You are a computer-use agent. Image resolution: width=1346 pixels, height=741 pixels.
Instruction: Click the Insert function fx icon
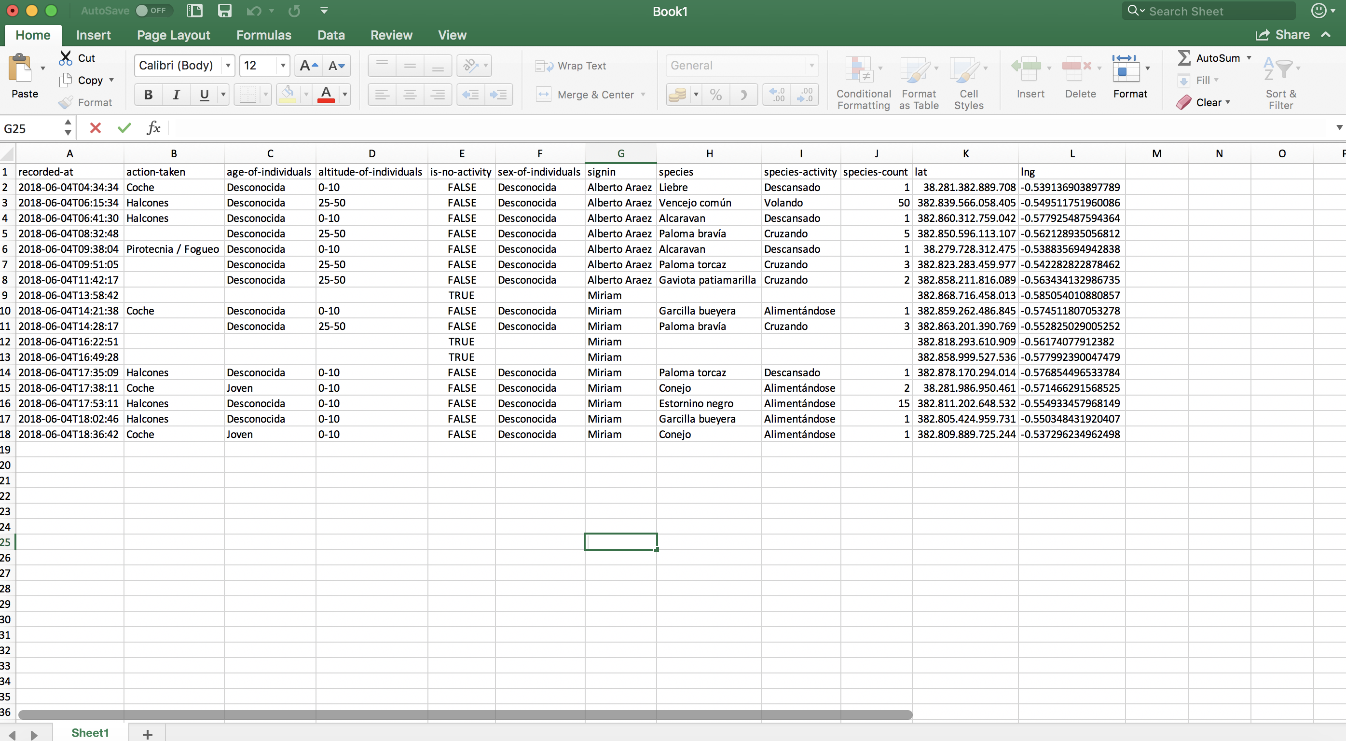(x=153, y=128)
